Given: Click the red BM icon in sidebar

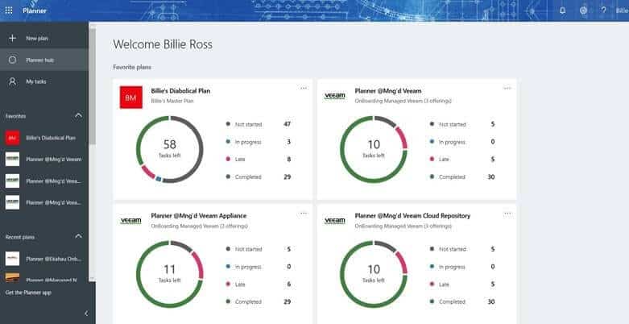Looking at the screenshot, I should click(12, 138).
